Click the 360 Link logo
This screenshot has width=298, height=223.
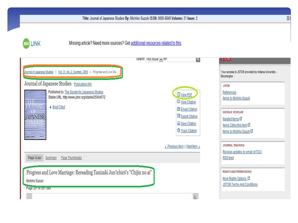pos(32,44)
